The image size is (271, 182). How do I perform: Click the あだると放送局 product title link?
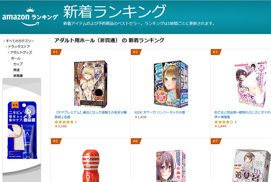[243, 114]
